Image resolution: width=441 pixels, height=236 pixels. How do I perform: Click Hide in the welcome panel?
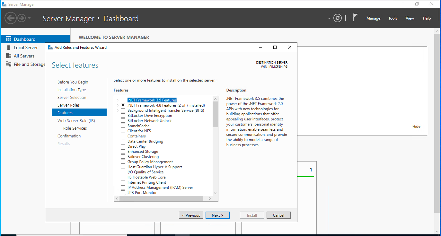tap(416, 127)
